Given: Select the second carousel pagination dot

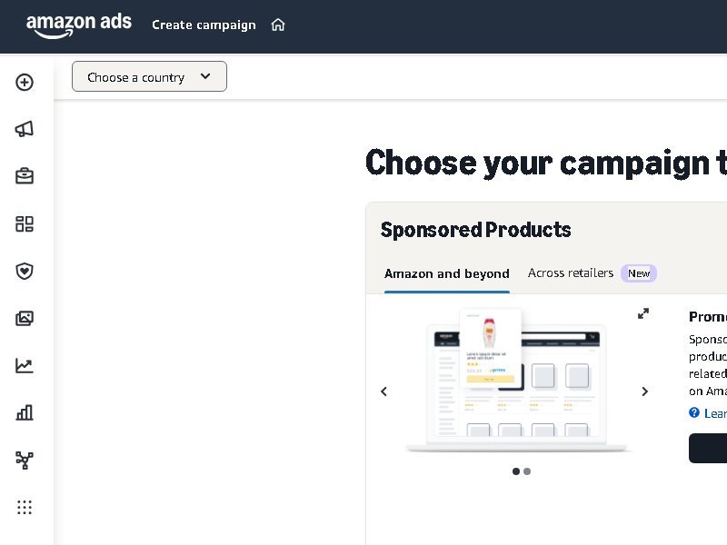Looking at the screenshot, I should coord(527,471).
